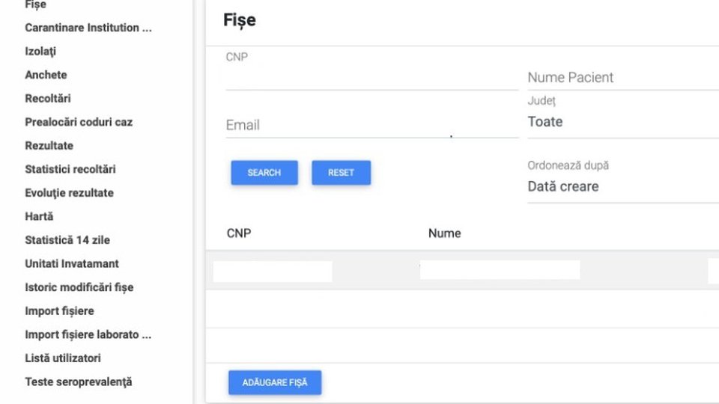Image resolution: width=719 pixels, height=404 pixels.
Task: Open the Rezultate page
Action: (x=49, y=146)
